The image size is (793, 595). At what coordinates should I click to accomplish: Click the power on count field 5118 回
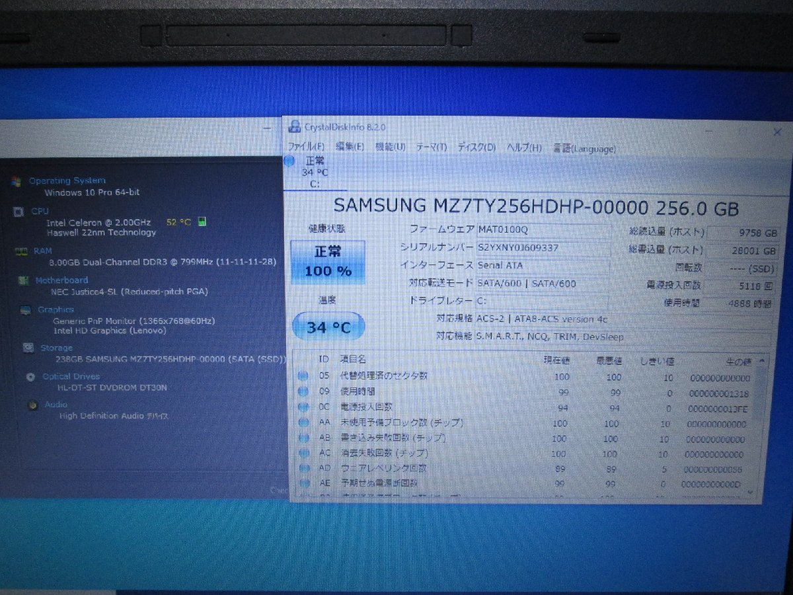[x=739, y=286]
